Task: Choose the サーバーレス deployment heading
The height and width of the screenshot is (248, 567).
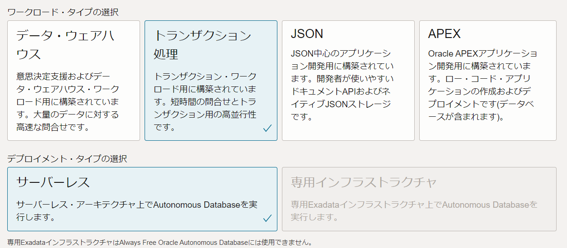Action: click(53, 182)
